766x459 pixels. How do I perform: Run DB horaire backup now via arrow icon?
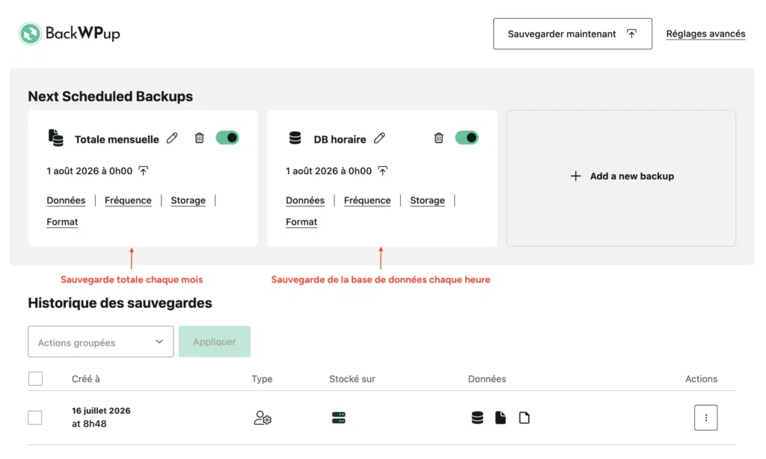click(382, 171)
